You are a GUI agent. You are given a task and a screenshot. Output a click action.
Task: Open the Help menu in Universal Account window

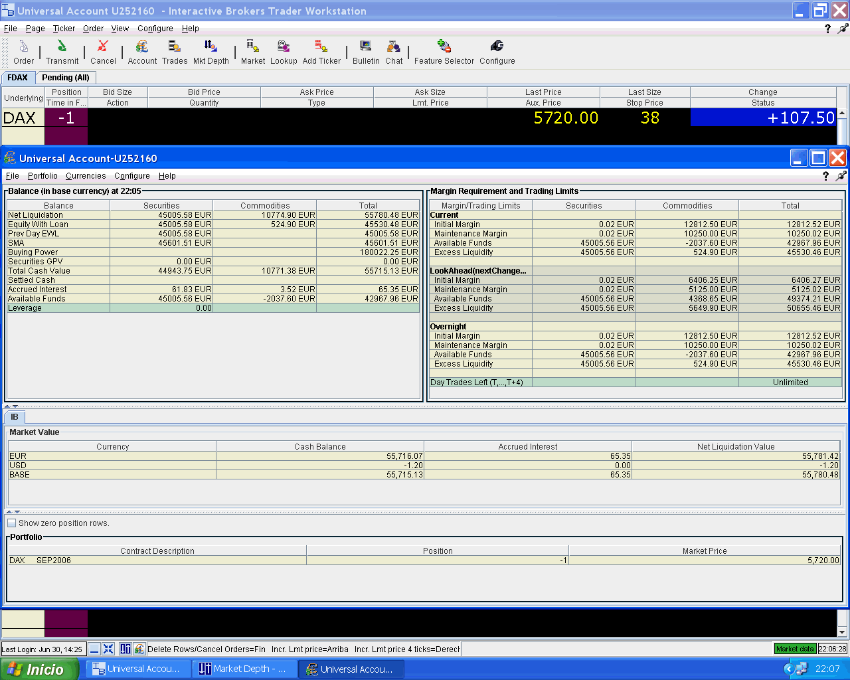pyautogui.click(x=167, y=176)
